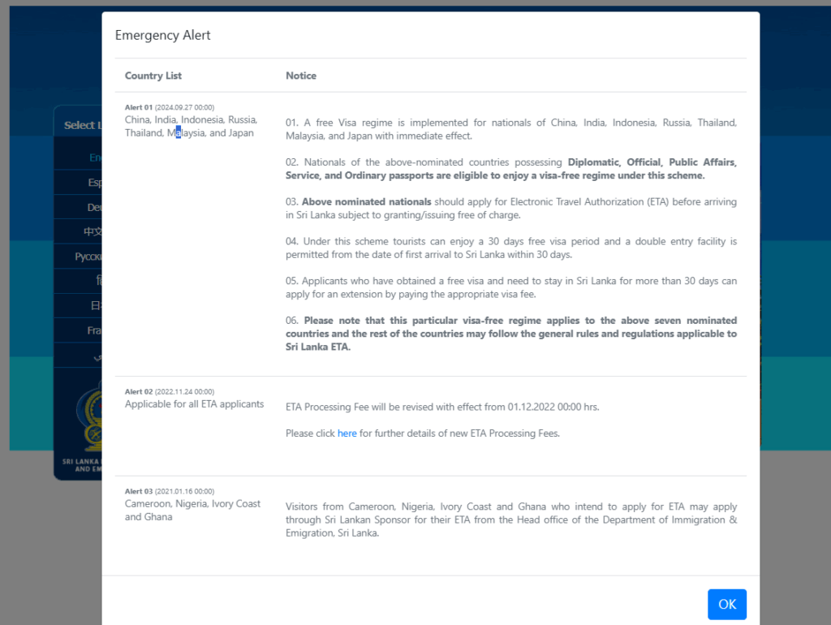Click the 'Emergency Alert' dialog title
The image size is (831, 625).
163,35
